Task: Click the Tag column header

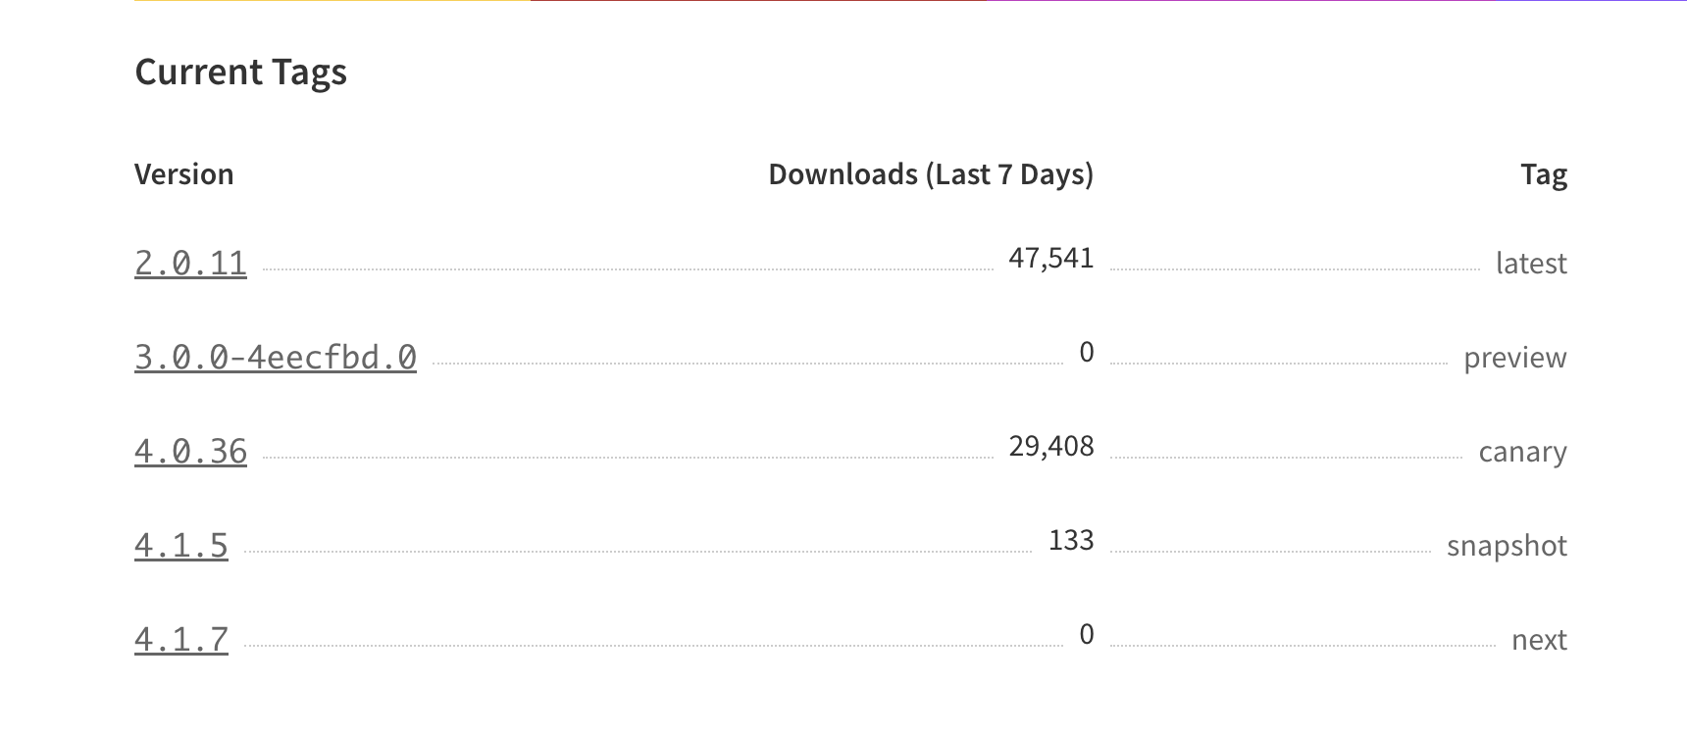Action: tap(1544, 174)
